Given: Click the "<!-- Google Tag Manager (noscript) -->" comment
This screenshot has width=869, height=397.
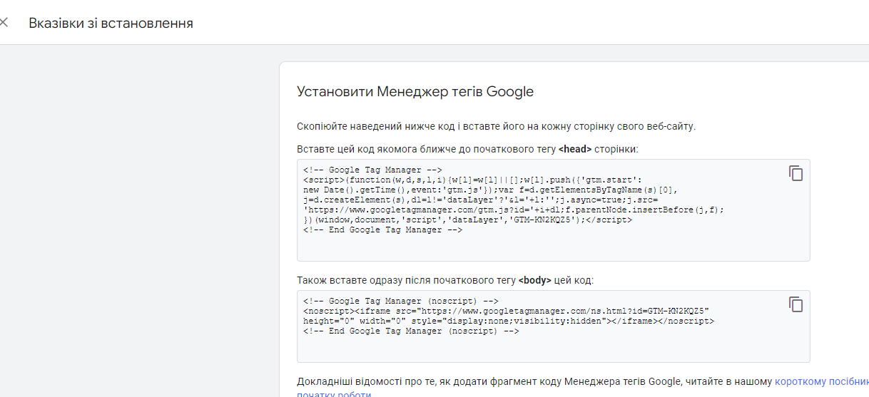Looking at the screenshot, I should pos(400,301).
